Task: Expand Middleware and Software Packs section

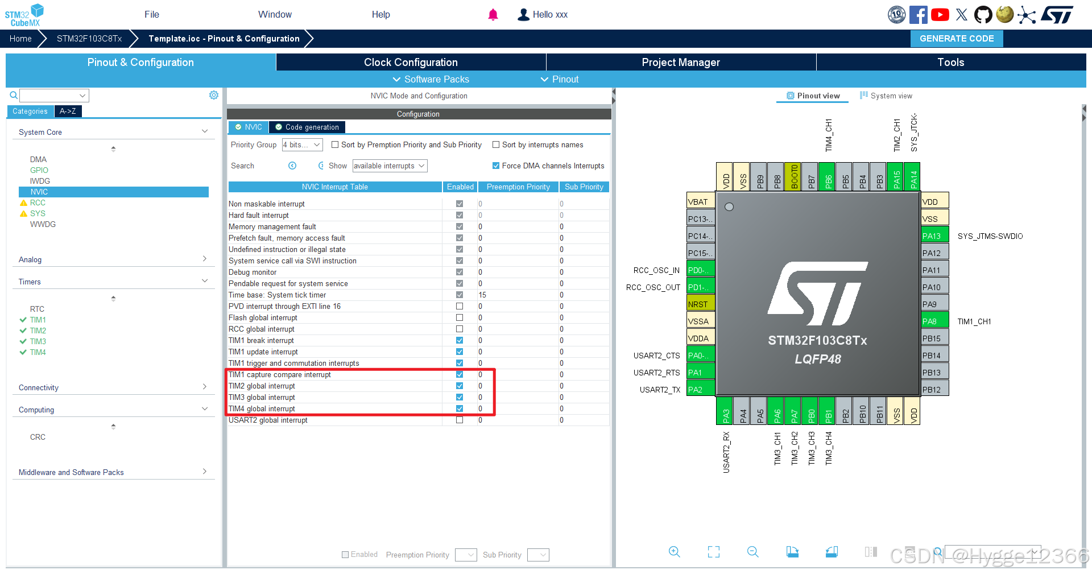Action: coord(205,472)
